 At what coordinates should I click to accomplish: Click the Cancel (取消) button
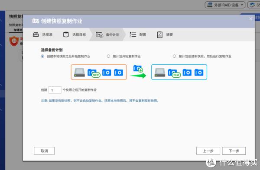44,151
